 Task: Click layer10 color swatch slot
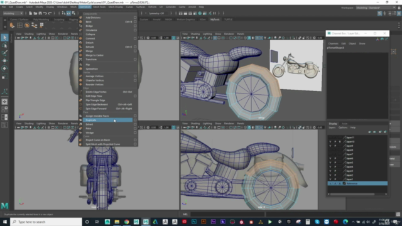[x=344, y=142]
